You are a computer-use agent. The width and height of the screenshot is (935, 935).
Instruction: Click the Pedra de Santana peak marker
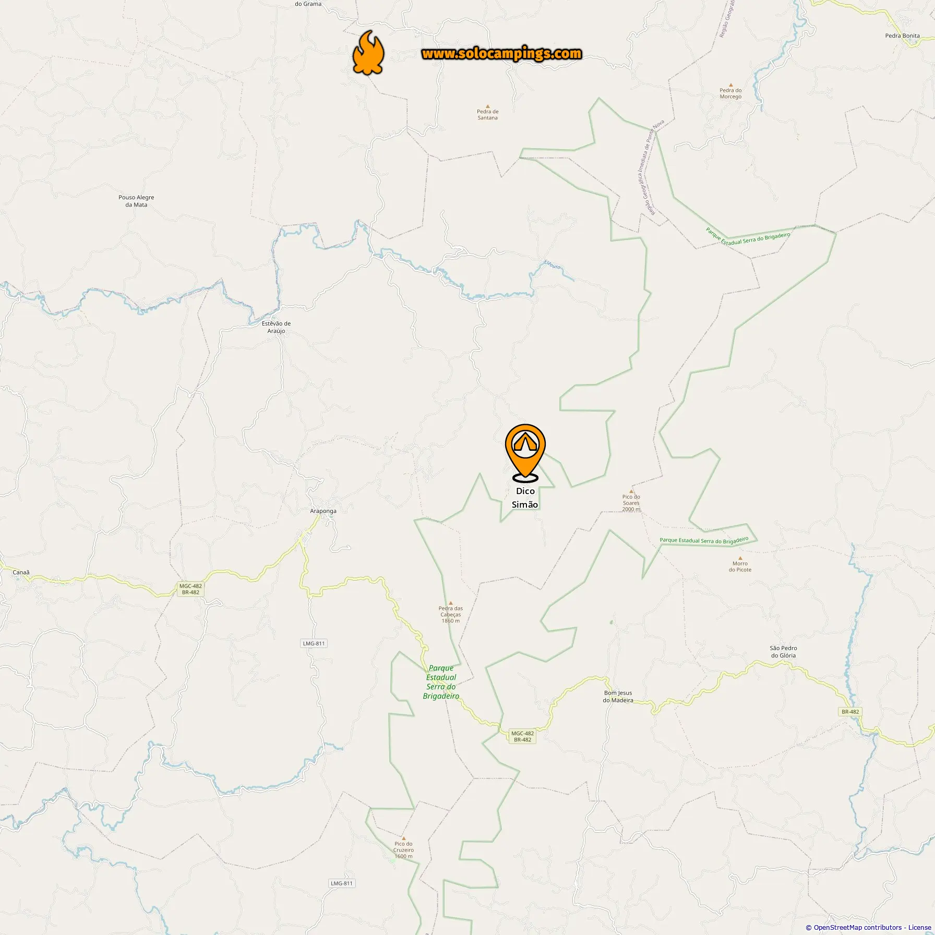[x=488, y=106]
